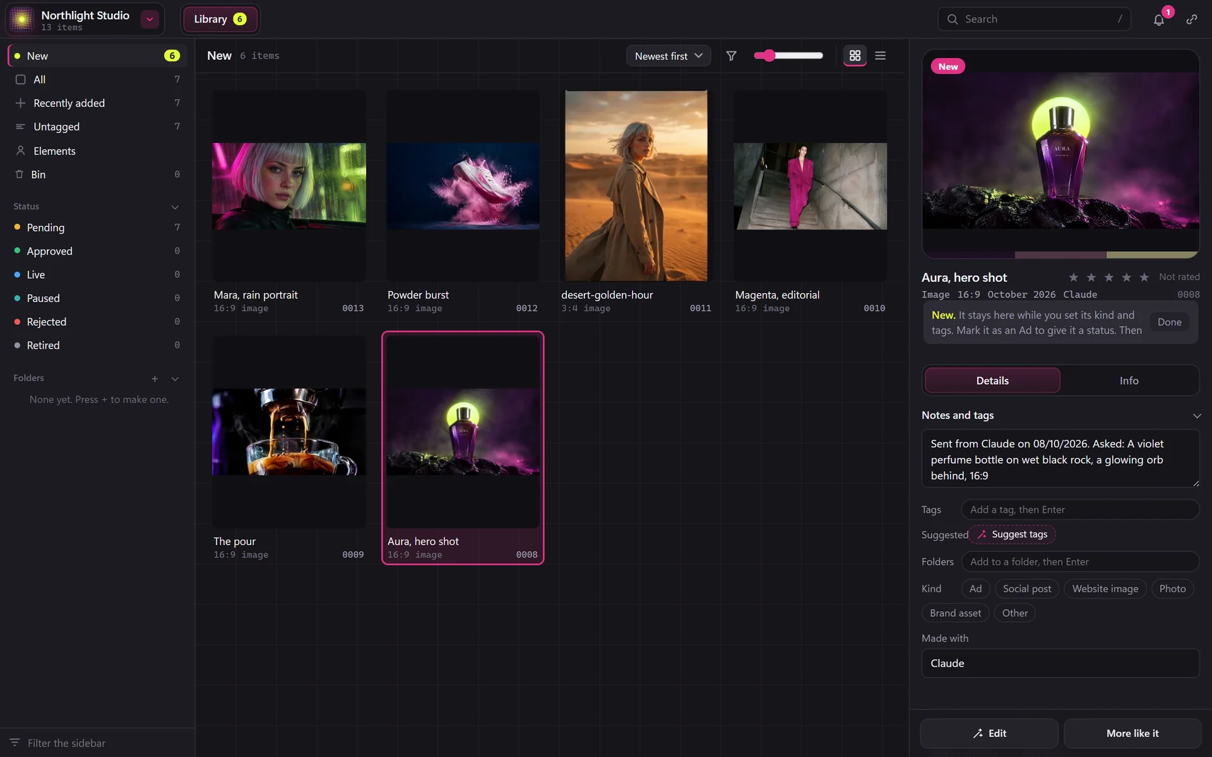This screenshot has height=757, width=1212.
Task: Rate Aura hero shot five stars
Action: coord(1144,277)
